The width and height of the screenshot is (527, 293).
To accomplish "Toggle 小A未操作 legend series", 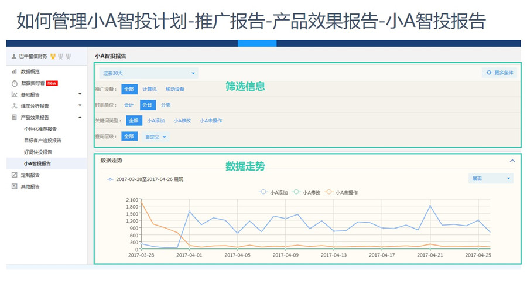I will pyautogui.click(x=341, y=192).
